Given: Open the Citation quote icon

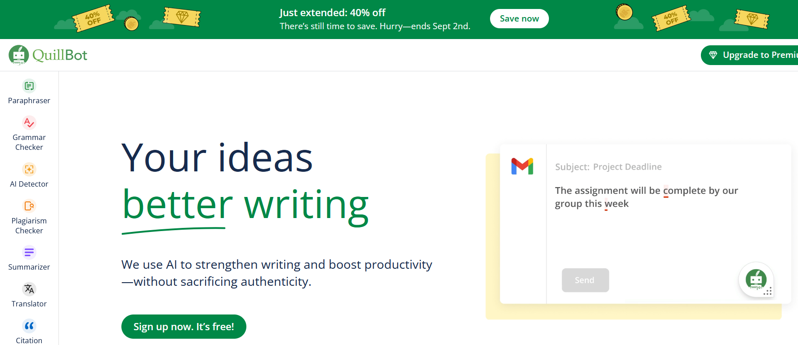Looking at the screenshot, I should point(29,326).
